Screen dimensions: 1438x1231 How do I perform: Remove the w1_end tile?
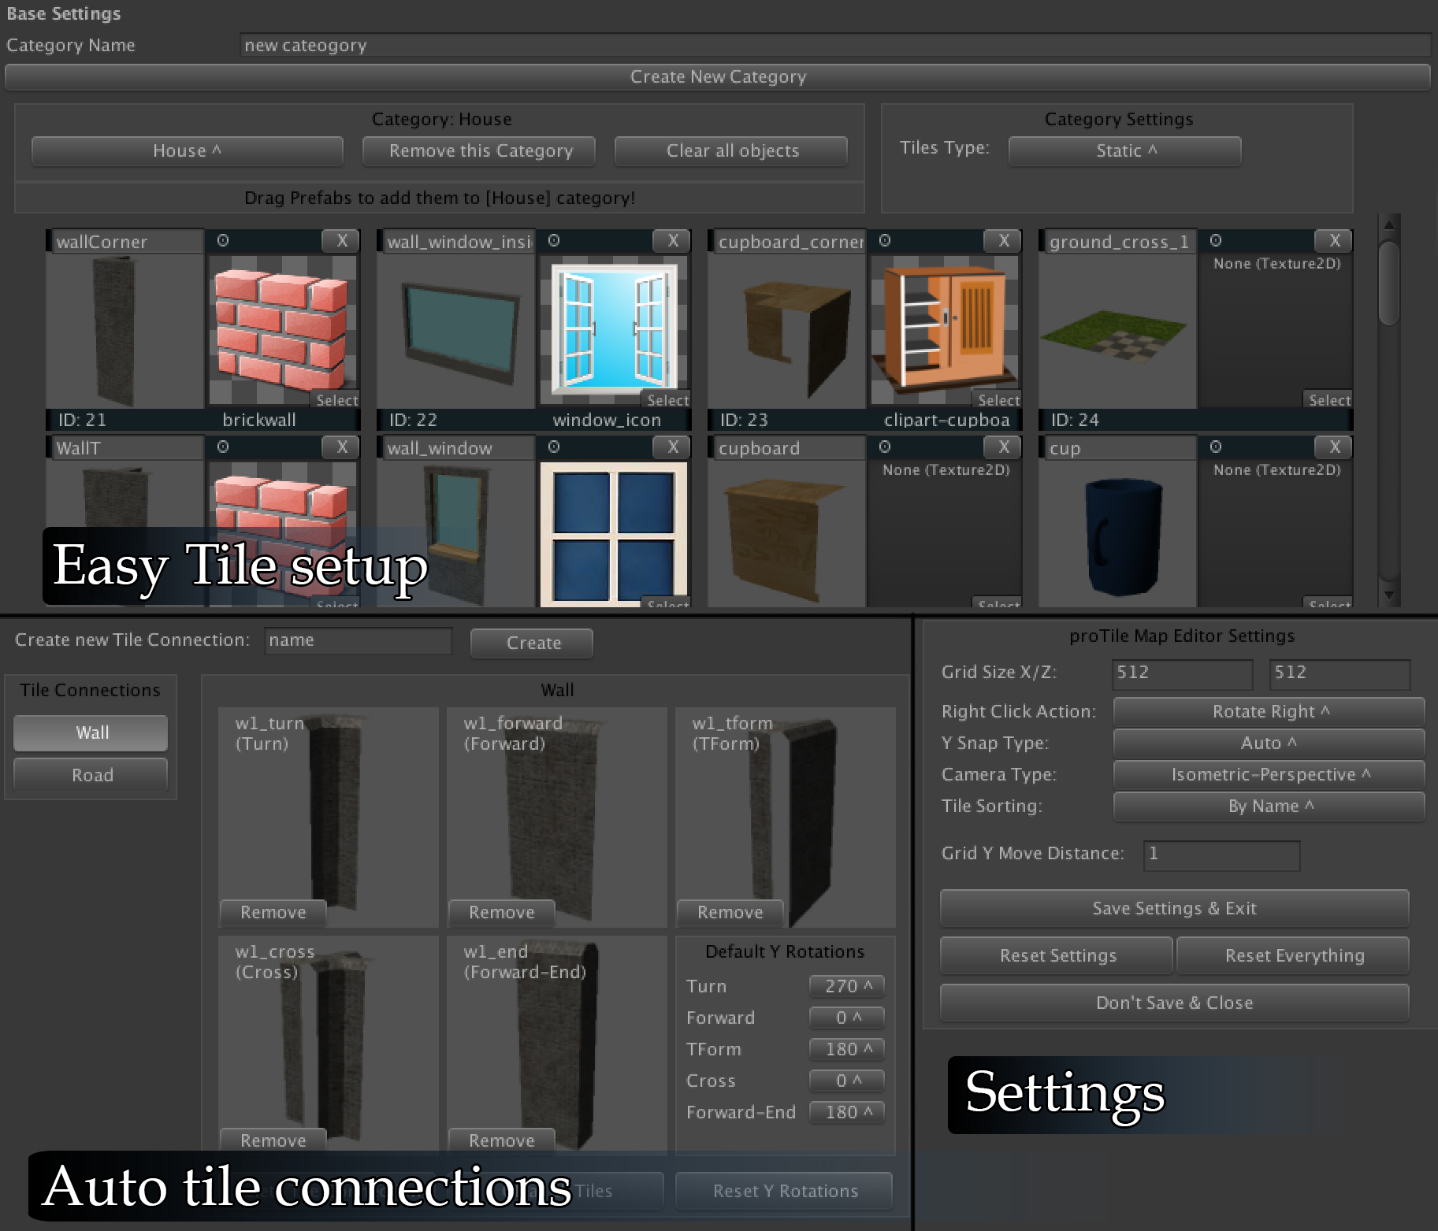click(501, 1140)
